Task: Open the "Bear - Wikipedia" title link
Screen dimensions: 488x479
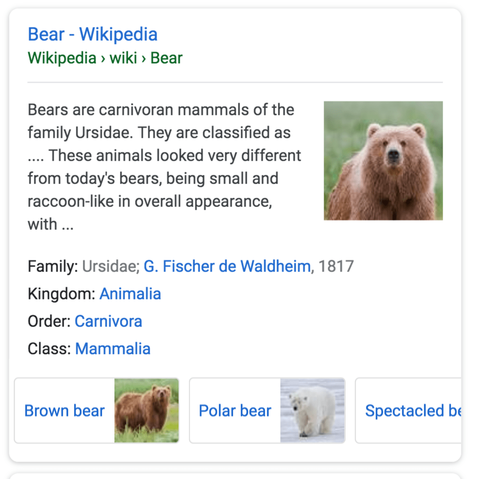Action: (x=92, y=34)
